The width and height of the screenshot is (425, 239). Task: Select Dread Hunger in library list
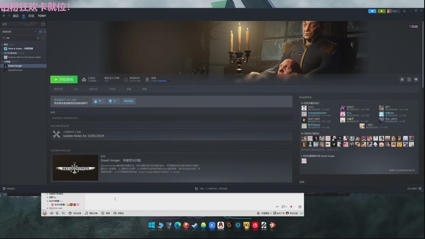click(x=23, y=66)
